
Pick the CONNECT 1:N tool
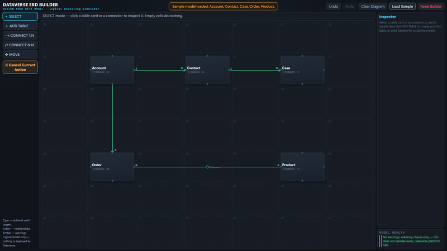coord(20,35)
